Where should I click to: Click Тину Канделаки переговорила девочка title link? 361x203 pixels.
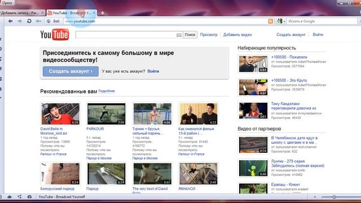(293, 106)
